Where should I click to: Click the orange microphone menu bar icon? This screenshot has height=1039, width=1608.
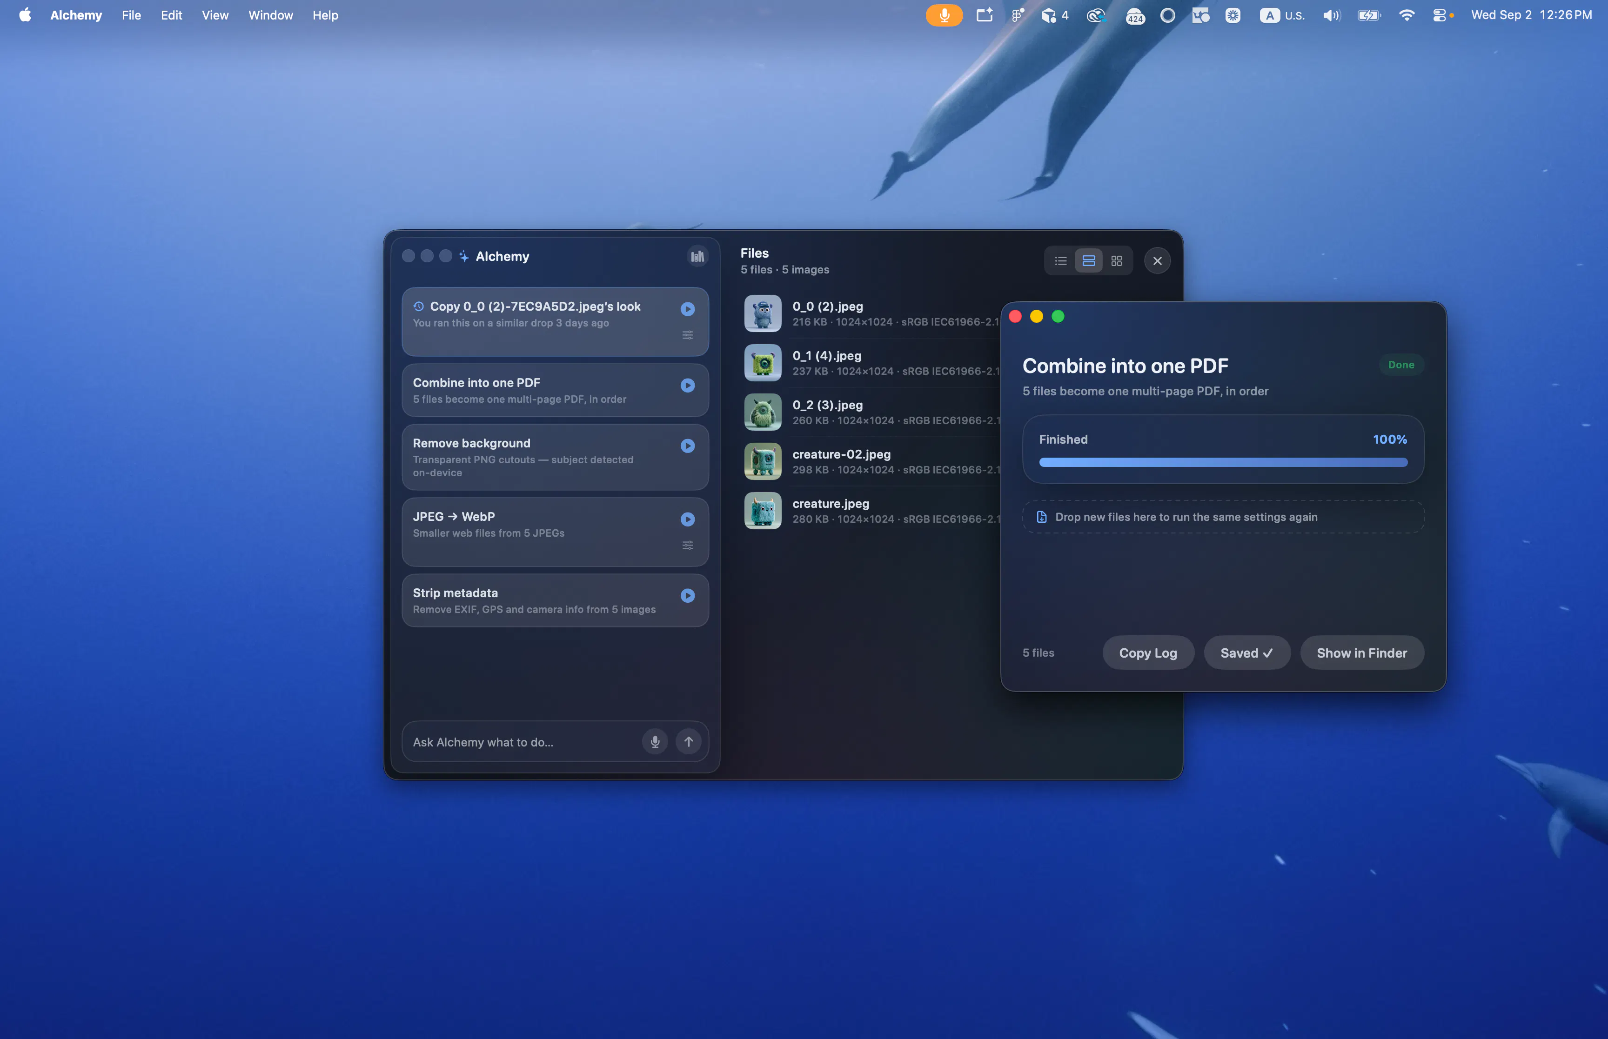tap(944, 15)
